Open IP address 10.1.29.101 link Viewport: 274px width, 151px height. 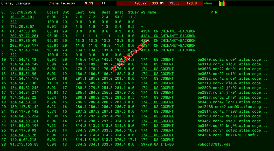22,17
